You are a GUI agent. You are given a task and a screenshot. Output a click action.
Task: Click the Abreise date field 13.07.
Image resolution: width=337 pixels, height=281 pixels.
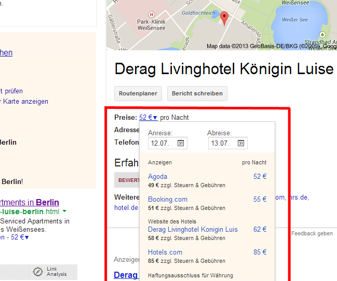coord(228,143)
